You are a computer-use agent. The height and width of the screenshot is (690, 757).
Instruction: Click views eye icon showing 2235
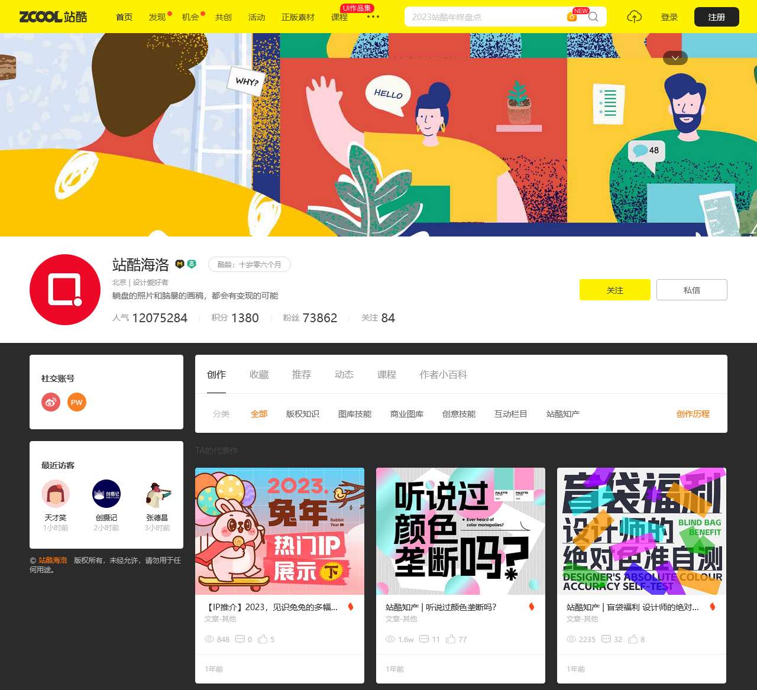(x=571, y=639)
